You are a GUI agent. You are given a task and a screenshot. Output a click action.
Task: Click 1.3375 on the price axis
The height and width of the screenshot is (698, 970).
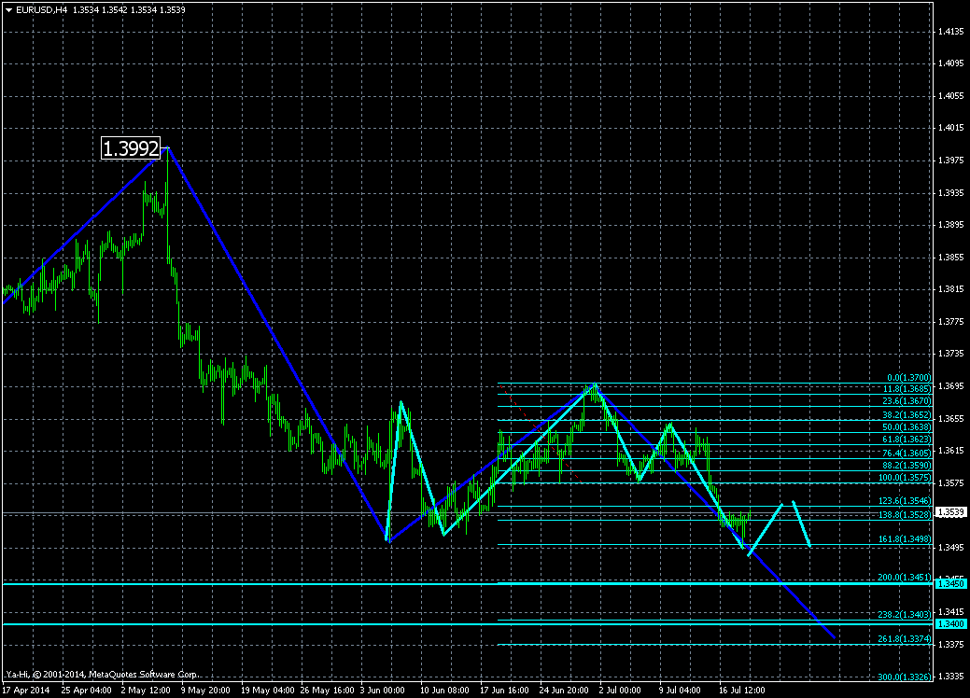click(951, 644)
